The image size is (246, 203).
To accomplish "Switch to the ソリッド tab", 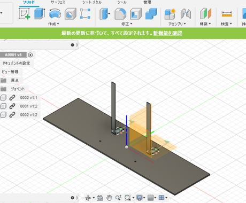I will pos(29,2).
